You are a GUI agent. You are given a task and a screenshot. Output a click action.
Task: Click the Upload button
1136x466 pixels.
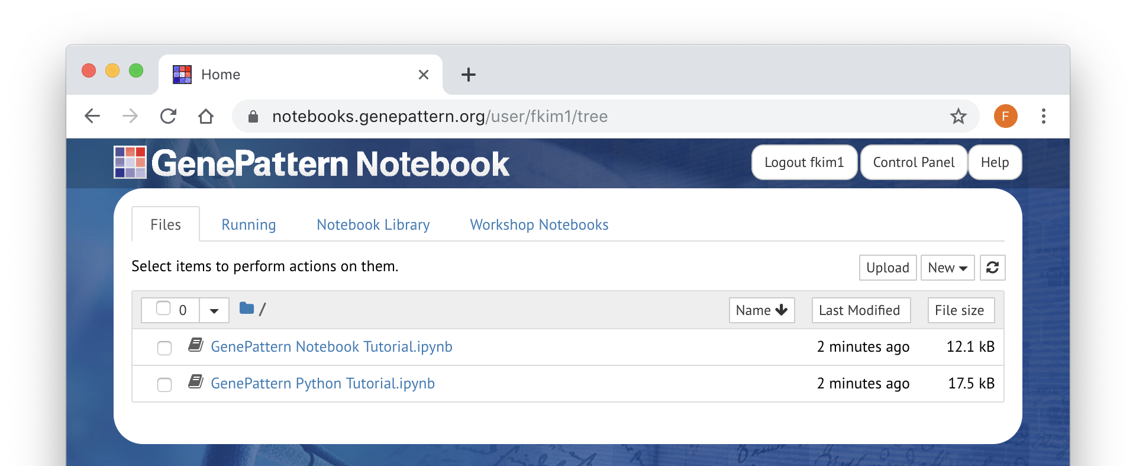pyautogui.click(x=888, y=268)
